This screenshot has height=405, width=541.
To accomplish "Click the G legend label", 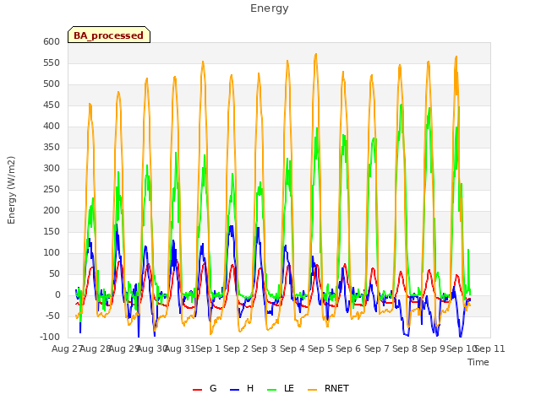I will tap(213, 388).
